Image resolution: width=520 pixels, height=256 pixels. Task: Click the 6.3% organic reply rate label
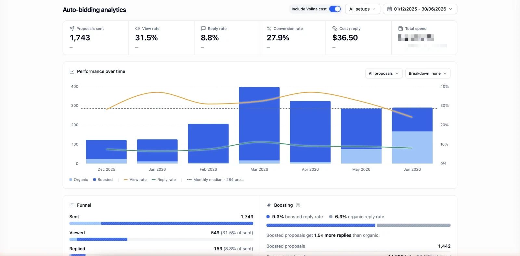click(357, 217)
